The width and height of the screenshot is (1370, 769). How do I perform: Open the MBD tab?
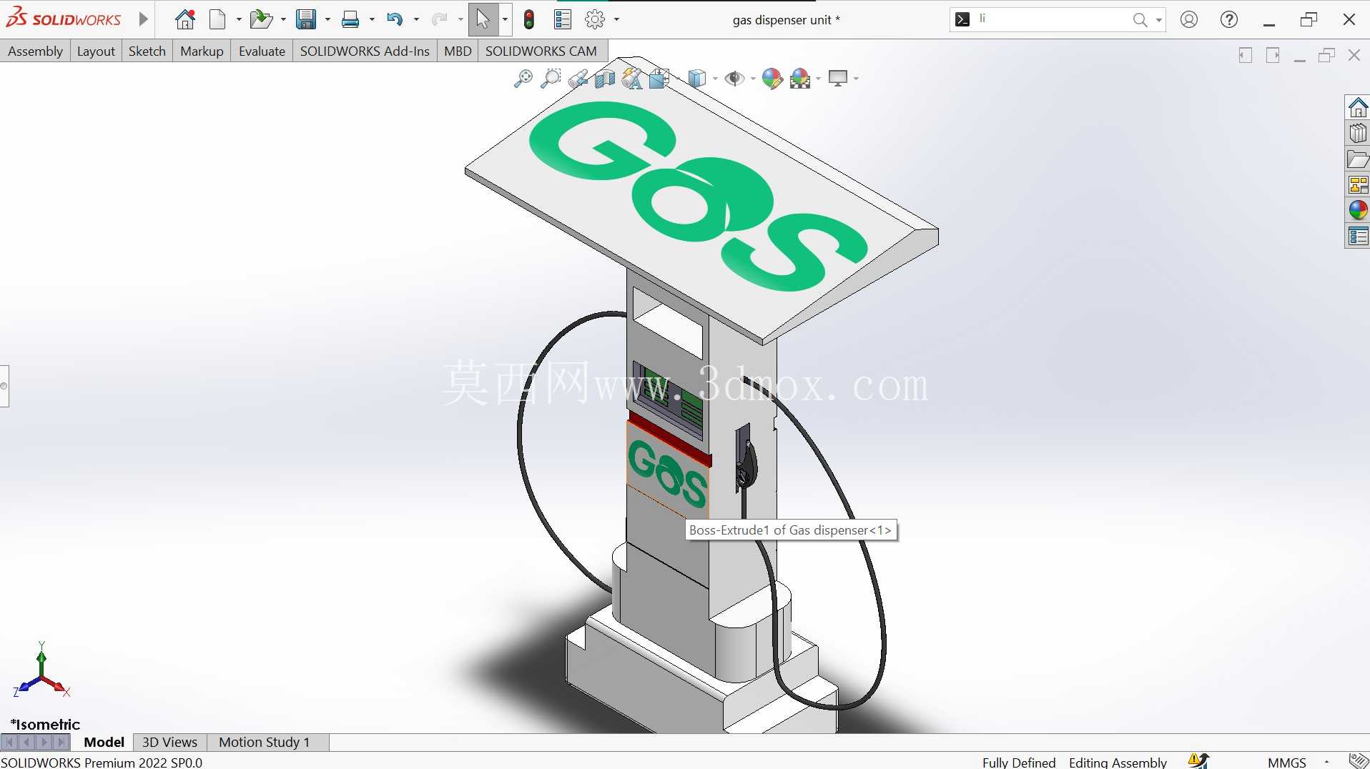pos(458,51)
